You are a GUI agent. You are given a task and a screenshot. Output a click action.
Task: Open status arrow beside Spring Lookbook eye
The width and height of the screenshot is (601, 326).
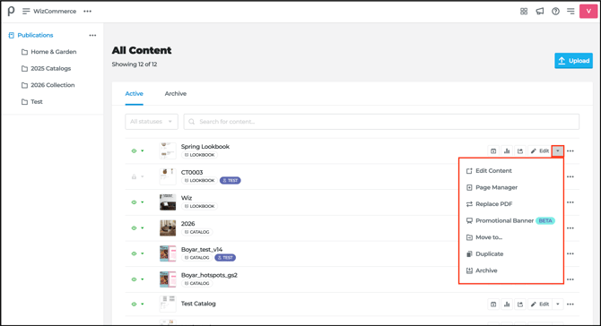tap(143, 150)
